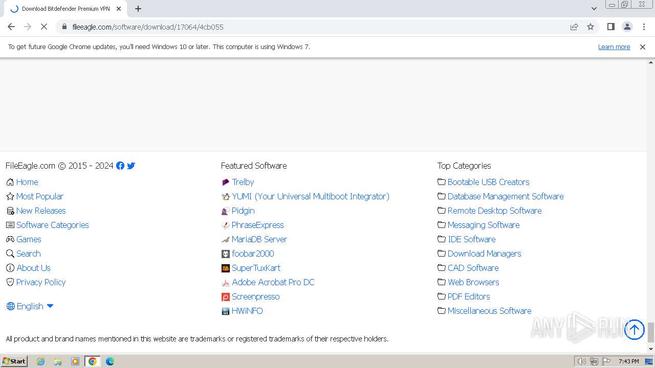Open FileEagle's Twitter page icon

pyautogui.click(x=131, y=166)
